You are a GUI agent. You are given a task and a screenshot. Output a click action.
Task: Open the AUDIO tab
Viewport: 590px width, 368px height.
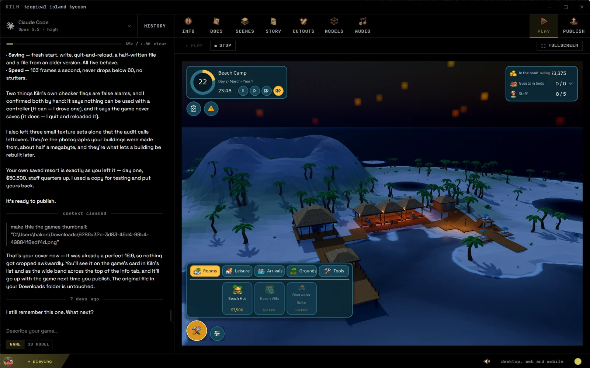coord(362,26)
